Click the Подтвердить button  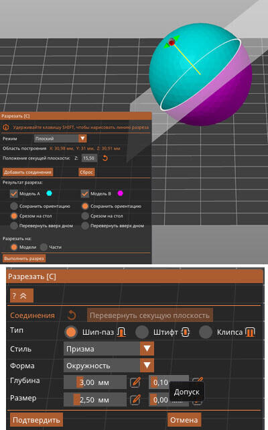[36, 420]
